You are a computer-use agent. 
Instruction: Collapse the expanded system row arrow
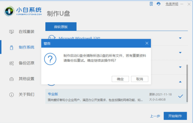(180, 82)
